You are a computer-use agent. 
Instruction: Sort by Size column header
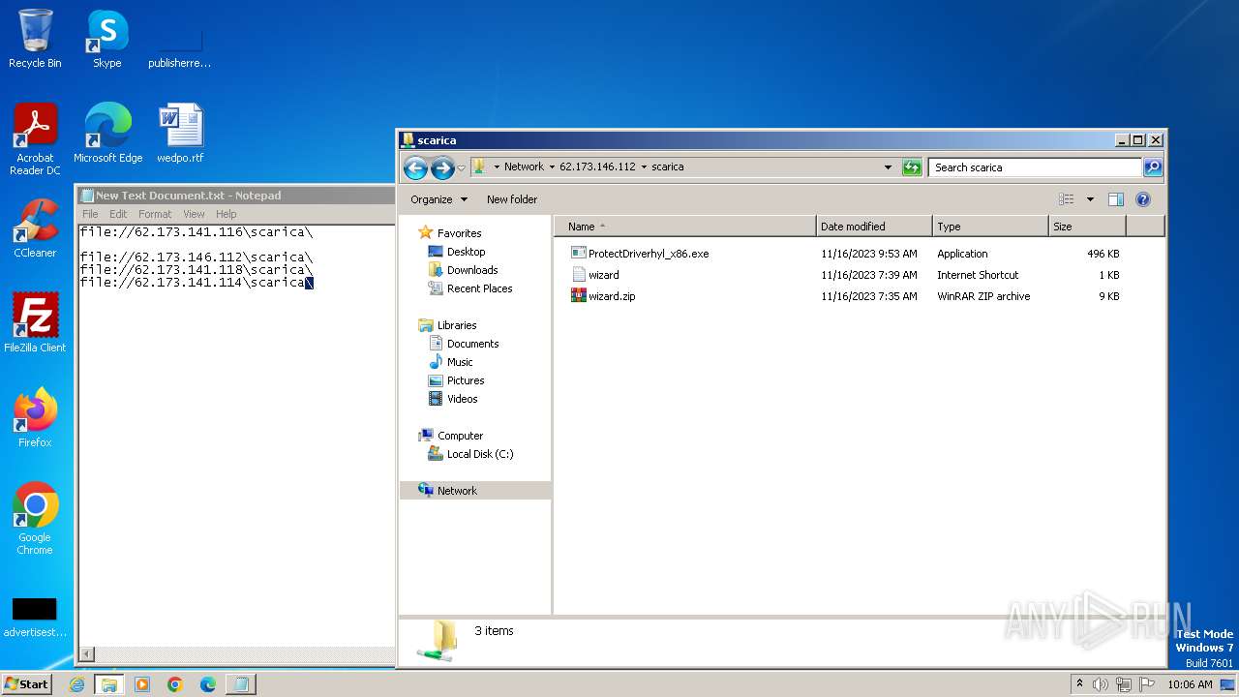click(x=1087, y=227)
